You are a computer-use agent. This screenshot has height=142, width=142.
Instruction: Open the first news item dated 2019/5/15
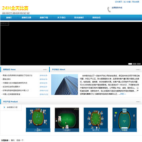pos(7,79)
